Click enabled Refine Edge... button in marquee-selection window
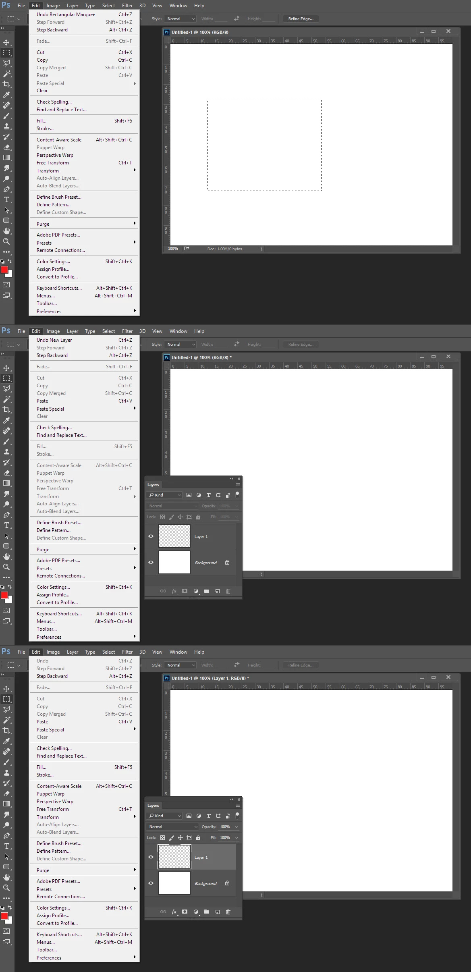 [301, 19]
